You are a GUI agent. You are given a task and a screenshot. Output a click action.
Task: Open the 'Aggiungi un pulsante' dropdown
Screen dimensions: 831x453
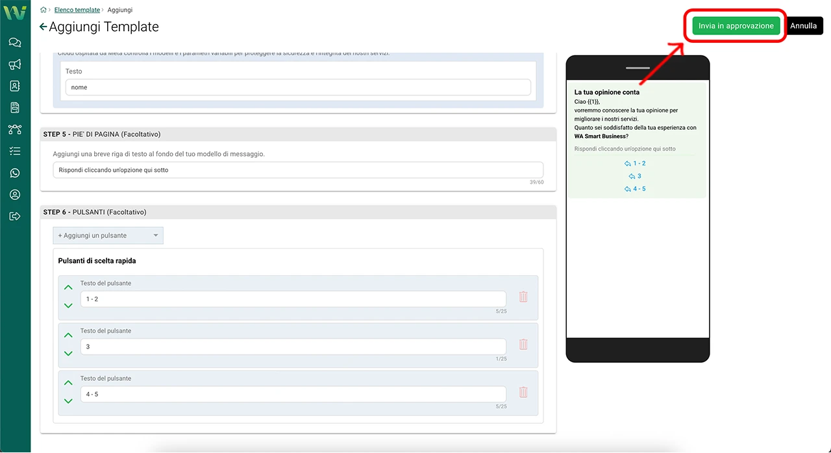108,236
